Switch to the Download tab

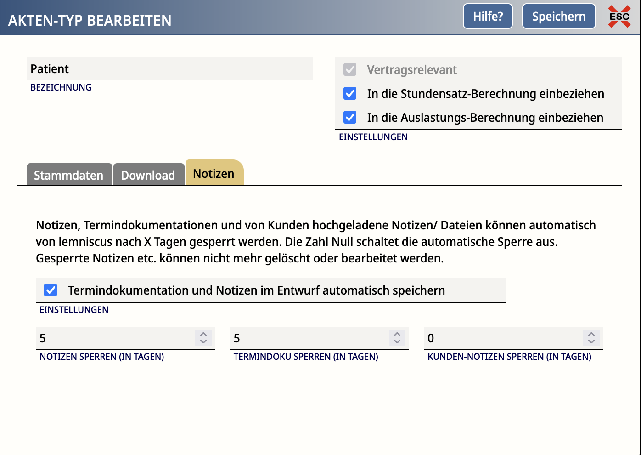tap(148, 175)
